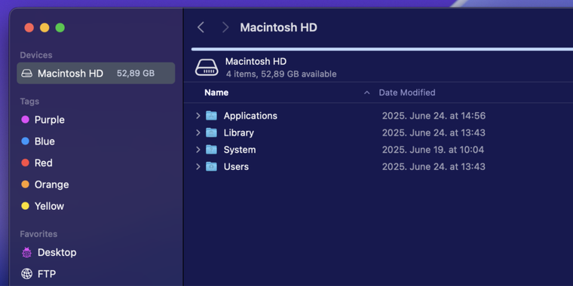Image resolution: width=573 pixels, height=286 pixels.
Task: Select the Blue tag
Action: click(x=38, y=141)
